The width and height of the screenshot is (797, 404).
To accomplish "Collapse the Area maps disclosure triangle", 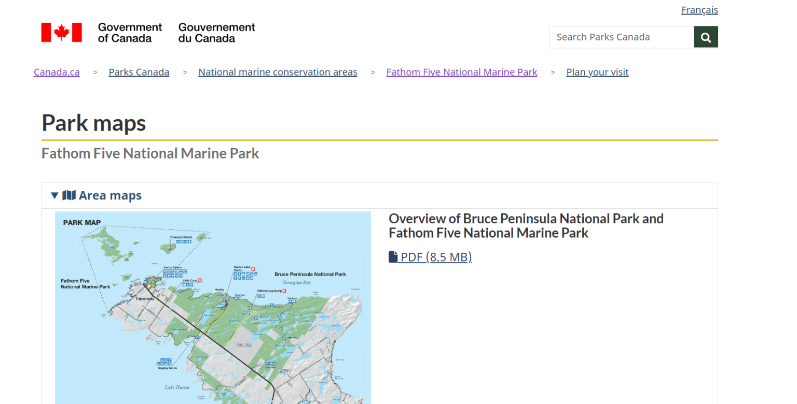I will 54,195.
